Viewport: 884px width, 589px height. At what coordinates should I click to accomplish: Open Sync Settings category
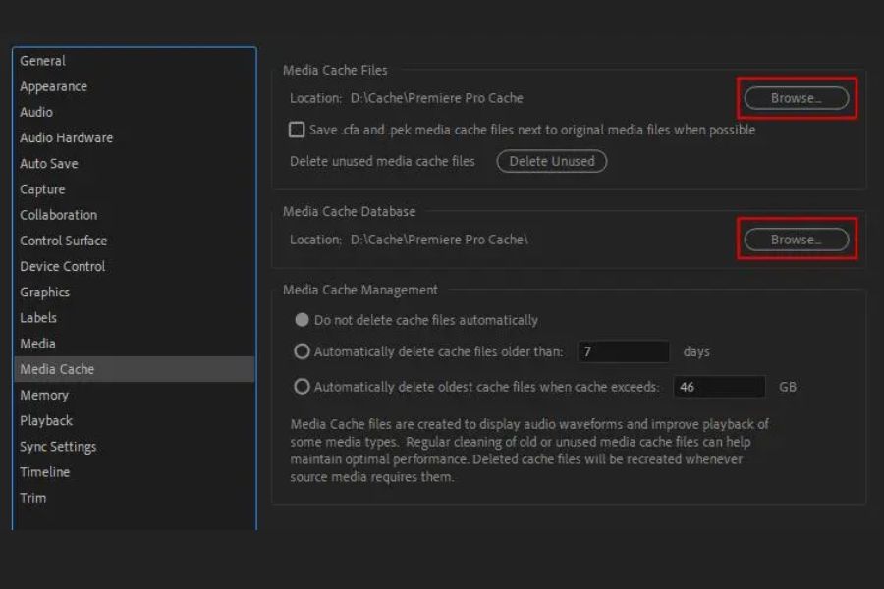pos(58,446)
